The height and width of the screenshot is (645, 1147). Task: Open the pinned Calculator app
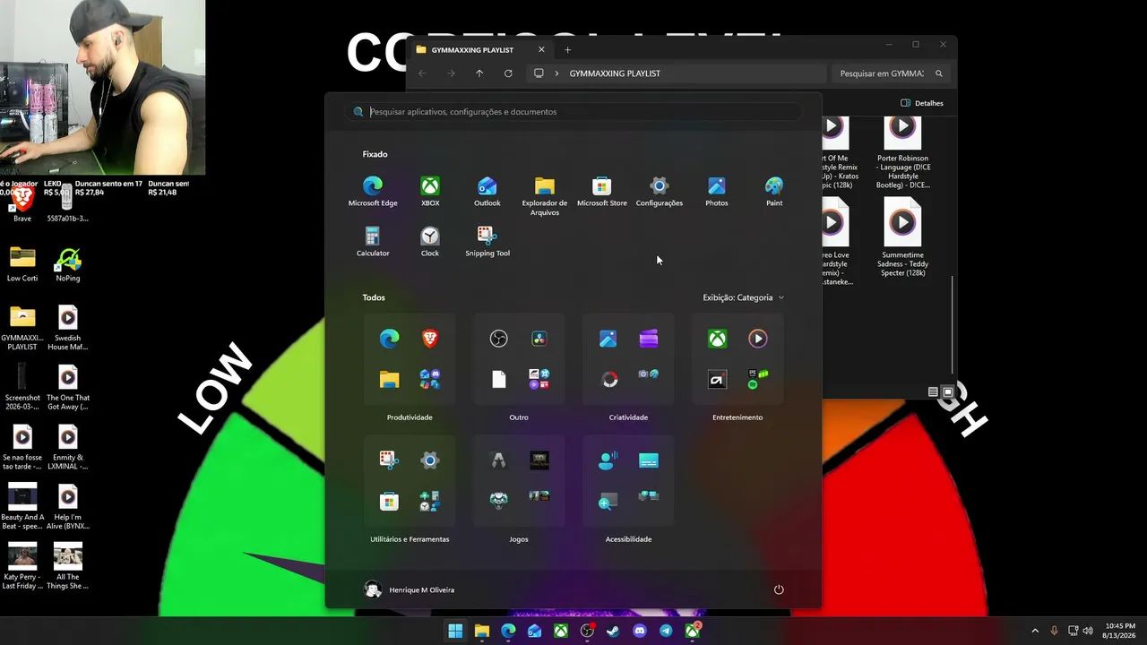pyautogui.click(x=373, y=241)
